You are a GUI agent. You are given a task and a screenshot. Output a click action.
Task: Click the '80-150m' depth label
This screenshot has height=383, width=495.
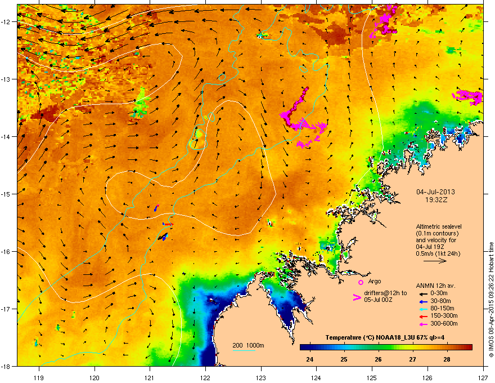[442, 309]
